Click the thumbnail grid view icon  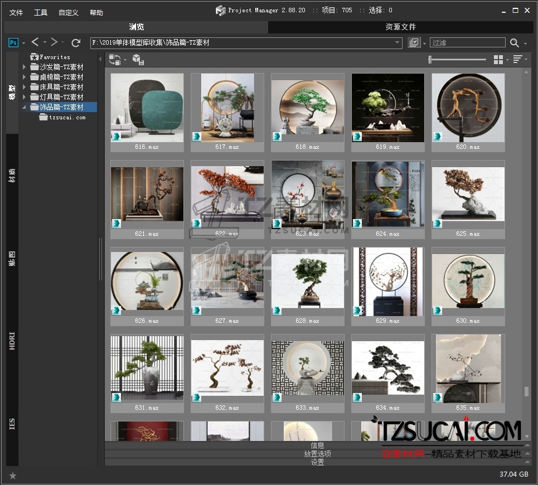[498, 60]
